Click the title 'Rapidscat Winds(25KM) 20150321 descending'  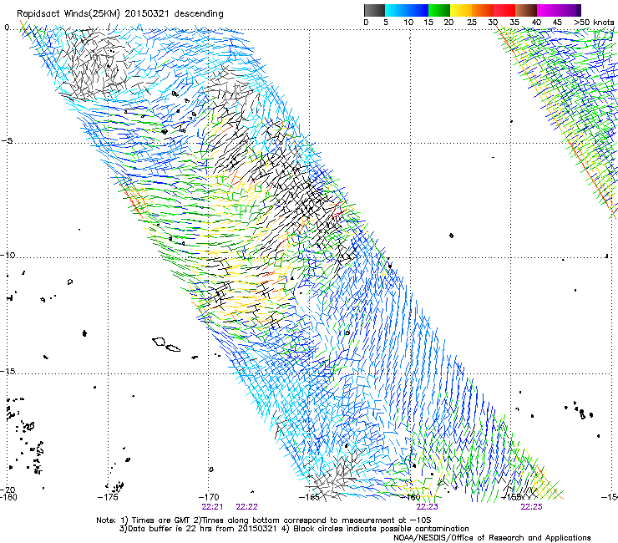tap(119, 14)
